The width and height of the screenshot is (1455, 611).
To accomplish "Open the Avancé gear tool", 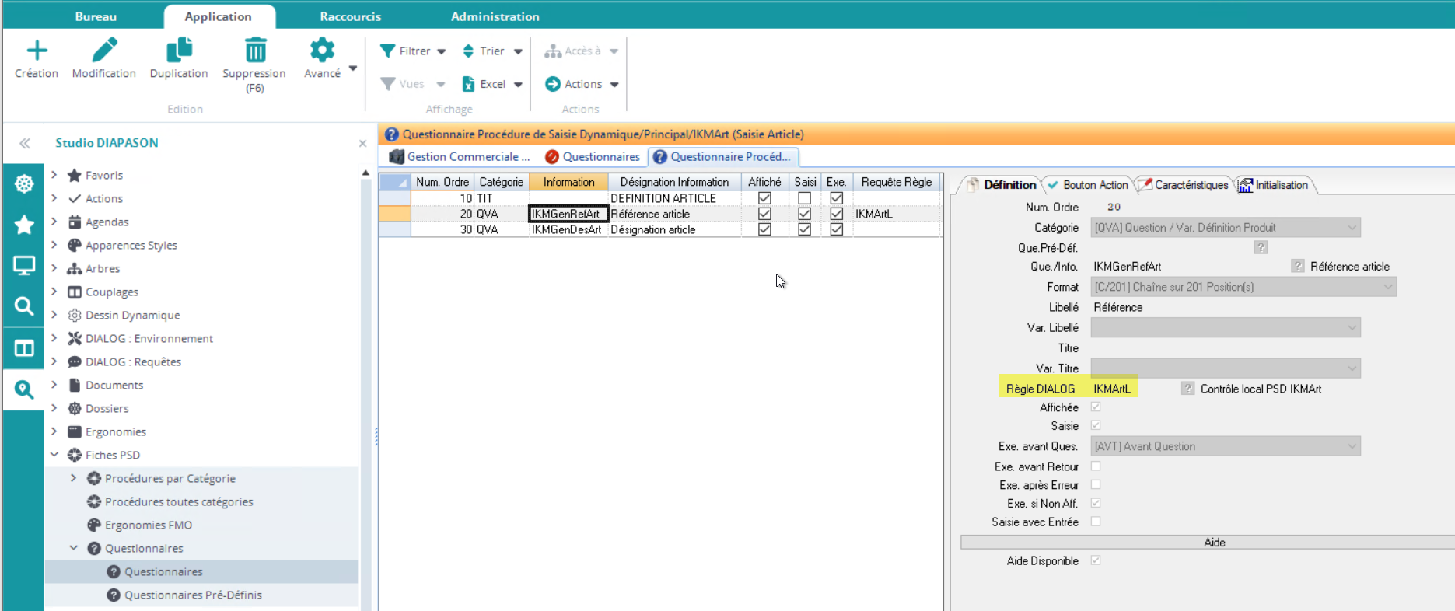I will [322, 51].
